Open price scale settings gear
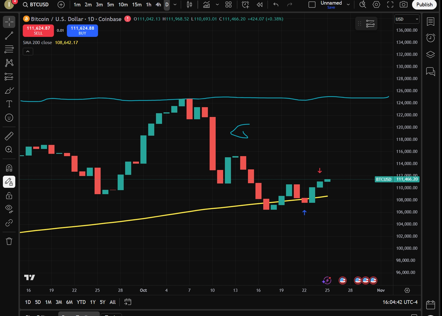The height and width of the screenshot is (316, 442). click(407, 290)
